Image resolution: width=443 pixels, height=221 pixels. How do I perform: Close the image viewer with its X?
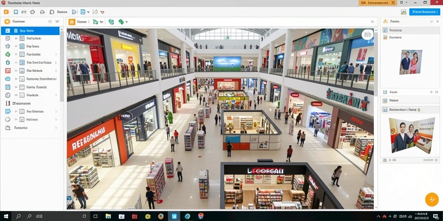point(372,22)
